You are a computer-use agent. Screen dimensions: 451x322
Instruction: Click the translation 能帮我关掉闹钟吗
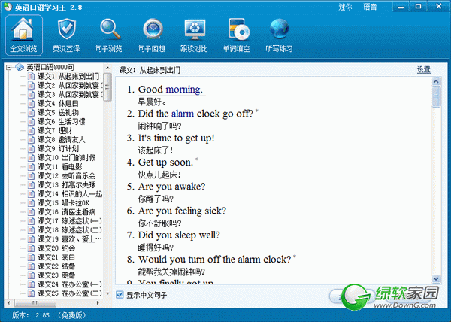(x=171, y=272)
